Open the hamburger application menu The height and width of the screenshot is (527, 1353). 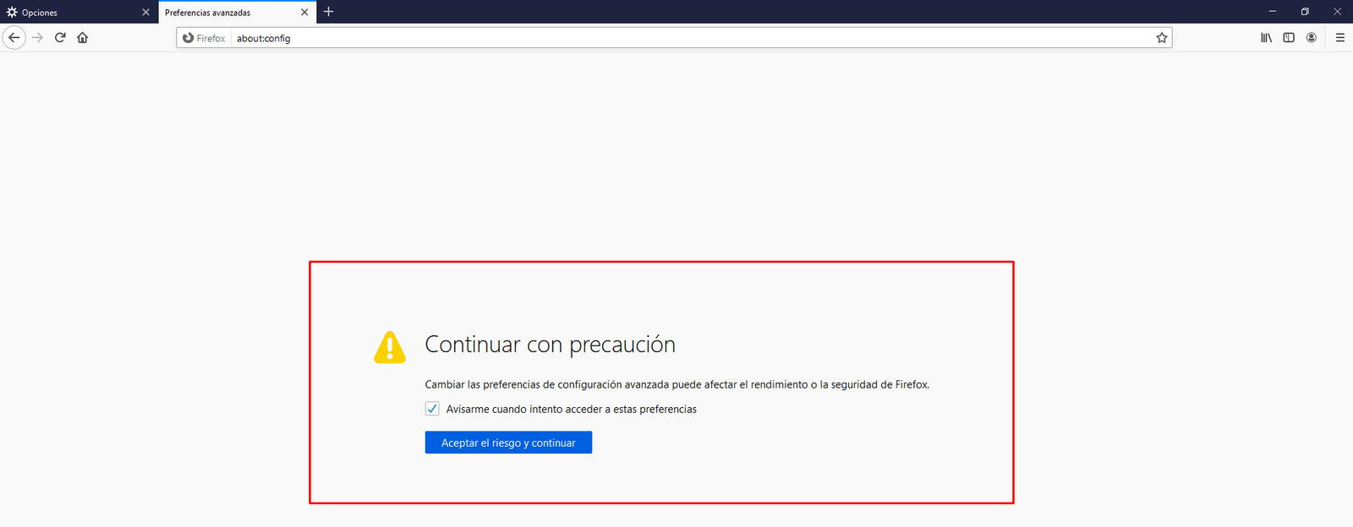point(1340,38)
